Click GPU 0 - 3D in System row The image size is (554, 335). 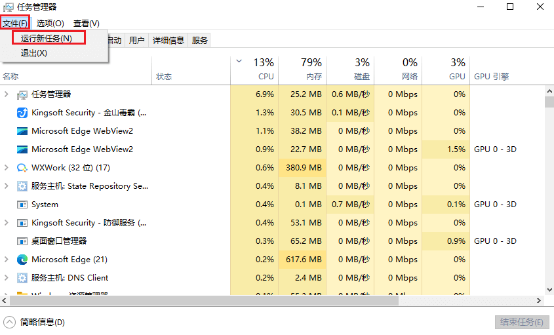[495, 205]
